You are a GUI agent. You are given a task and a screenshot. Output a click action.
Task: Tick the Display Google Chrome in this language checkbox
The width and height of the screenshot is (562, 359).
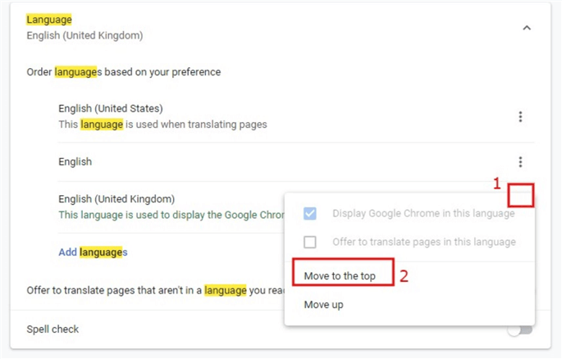pos(309,214)
